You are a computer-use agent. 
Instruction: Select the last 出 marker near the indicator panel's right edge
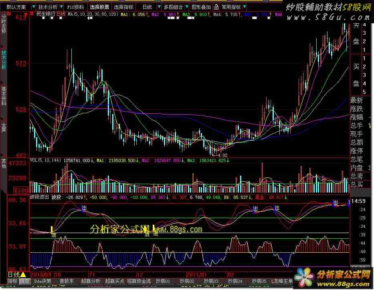335,203
